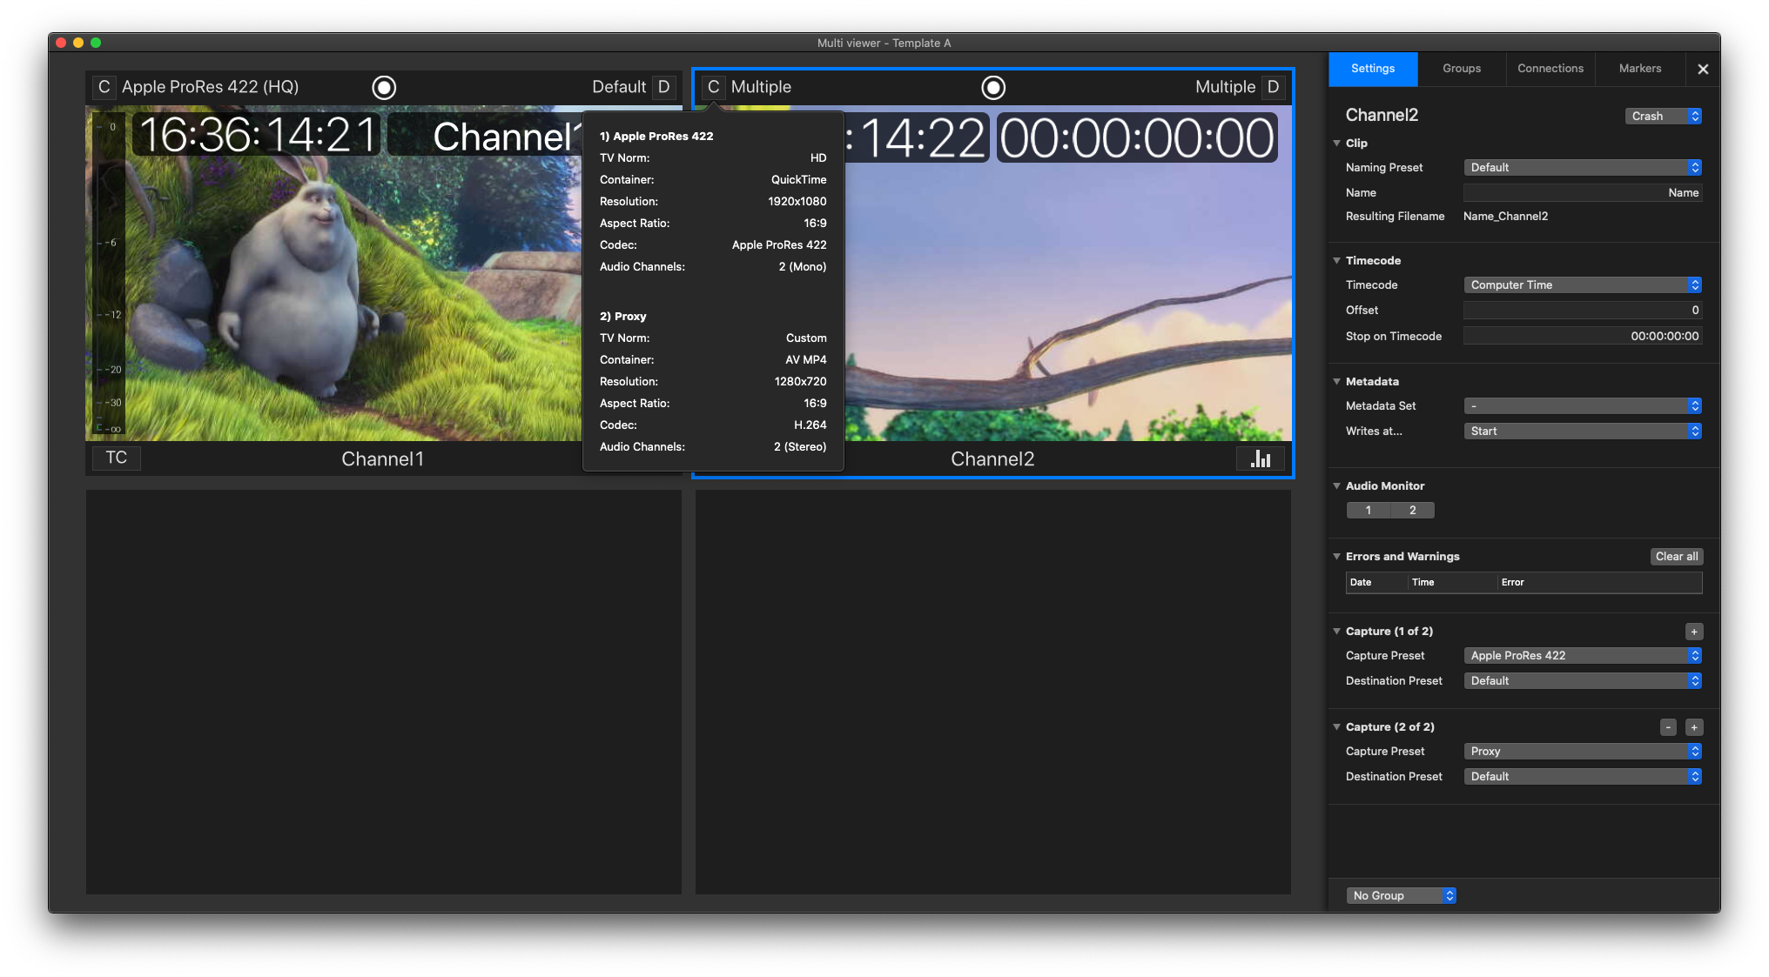Click the Multiple capture label on Channel2

pyautogui.click(x=761, y=87)
